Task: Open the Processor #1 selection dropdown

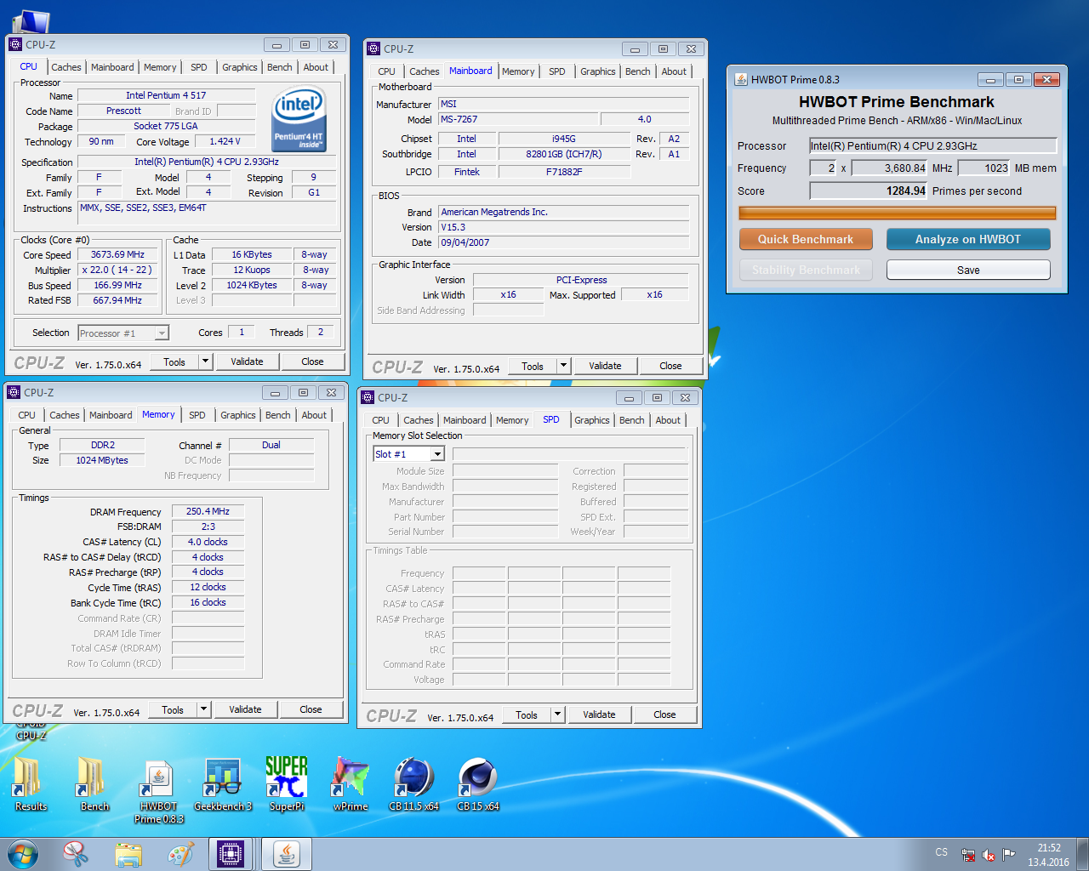Action: tap(162, 333)
